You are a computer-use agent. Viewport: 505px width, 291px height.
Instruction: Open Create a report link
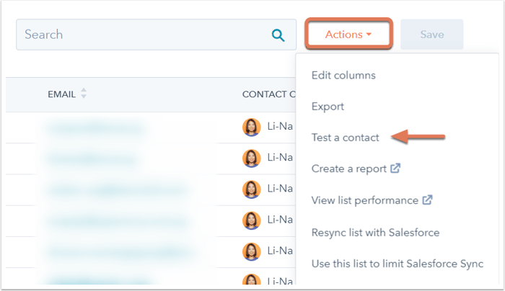(x=349, y=169)
